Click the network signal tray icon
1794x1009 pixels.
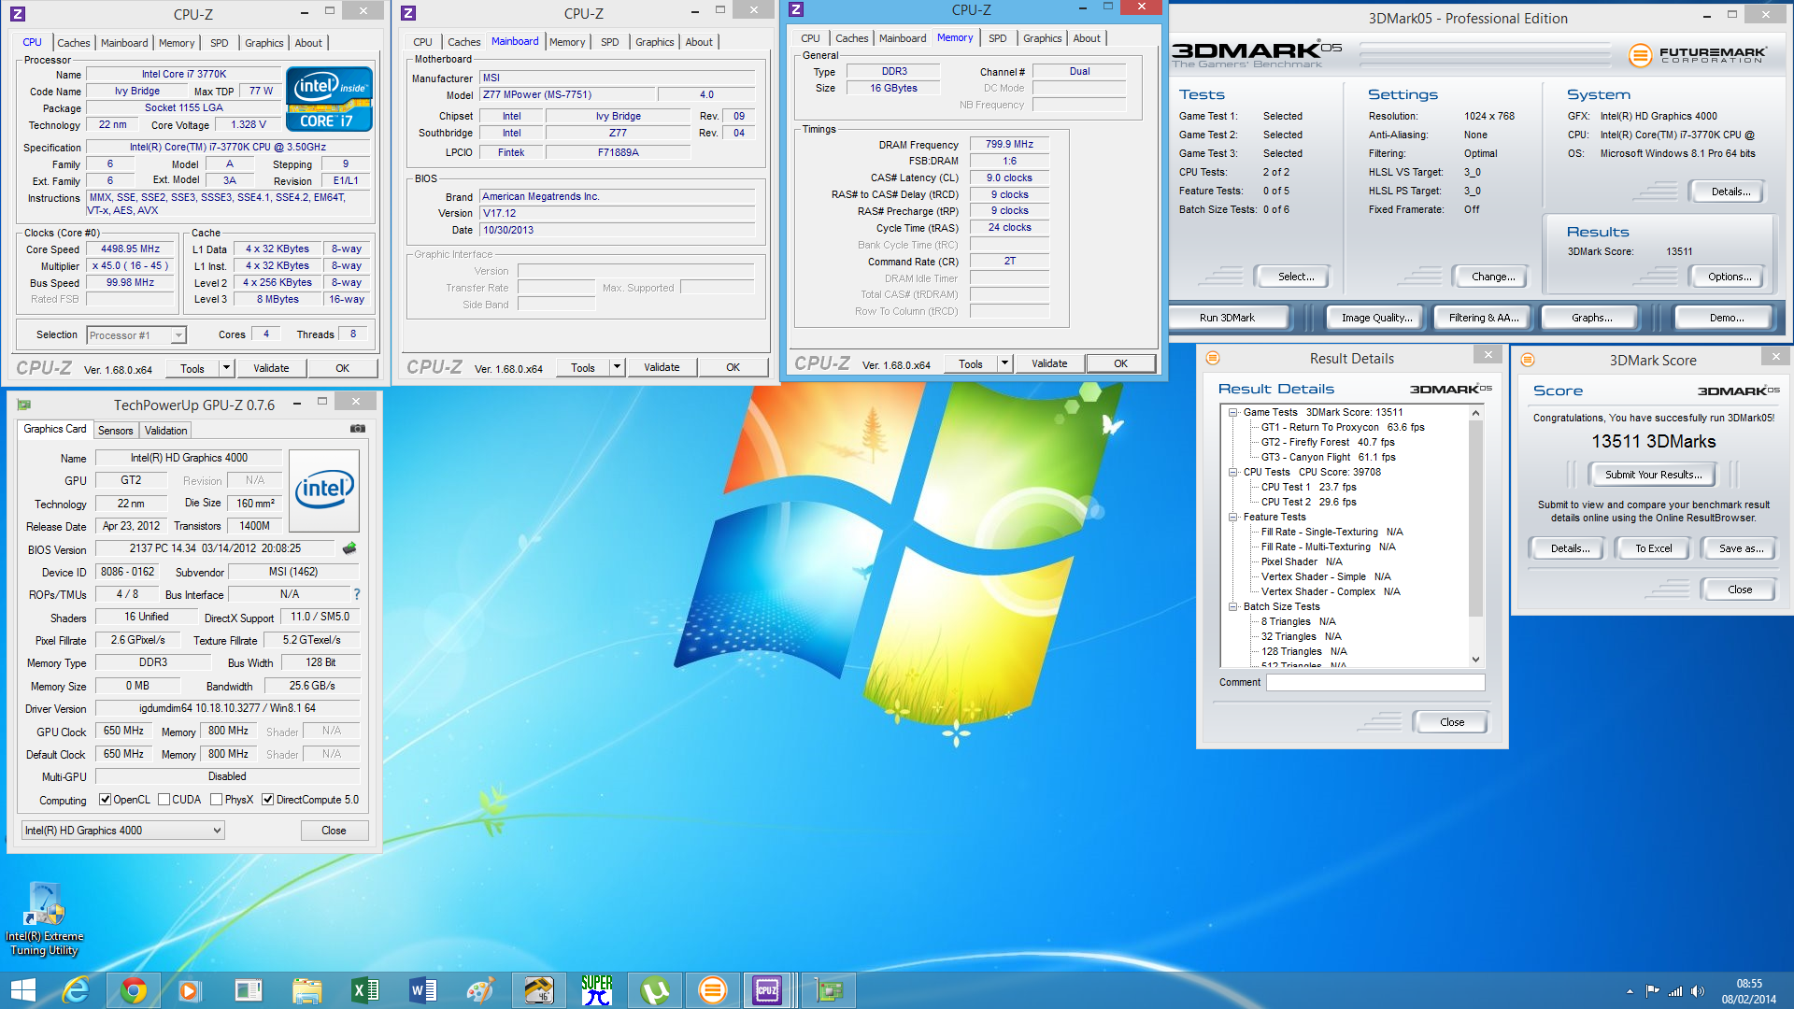click(x=1675, y=991)
